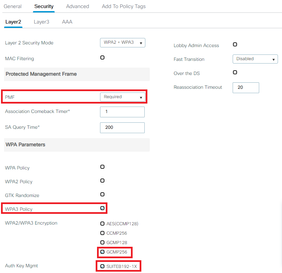Toggle the GTK Randomize checkbox

(x=102, y=194)
